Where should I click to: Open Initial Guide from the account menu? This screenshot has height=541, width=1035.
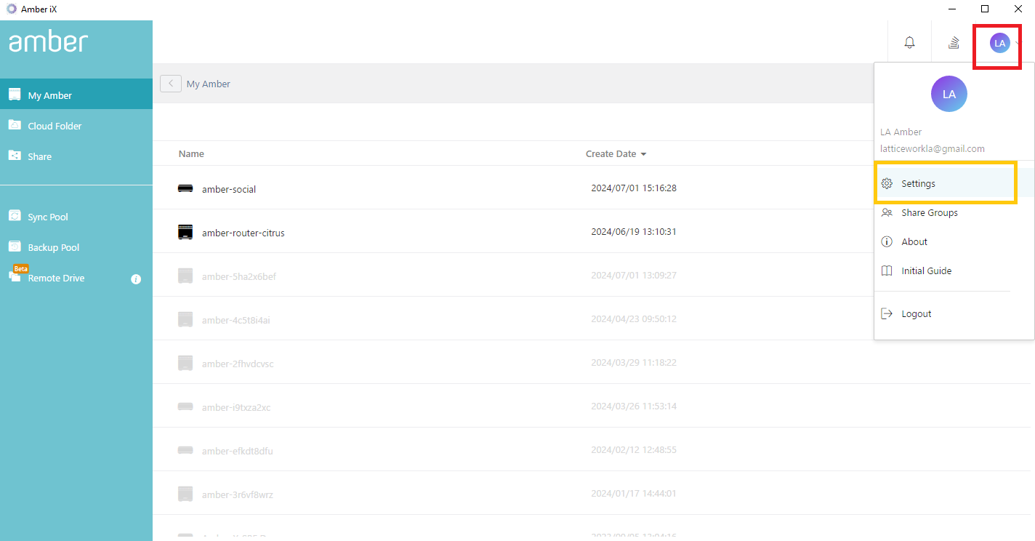pos(954,270)
